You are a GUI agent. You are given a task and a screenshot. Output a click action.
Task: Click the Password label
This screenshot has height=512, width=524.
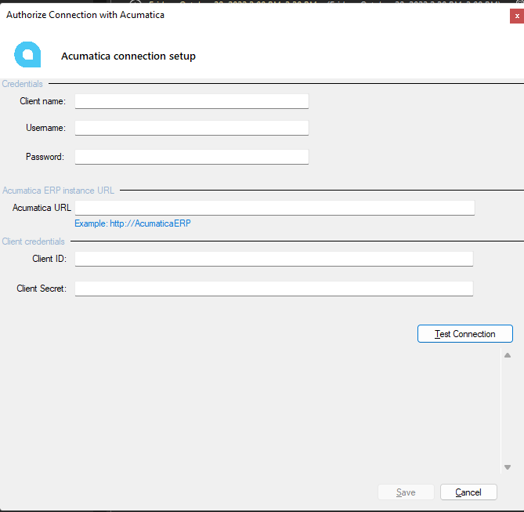45,157
